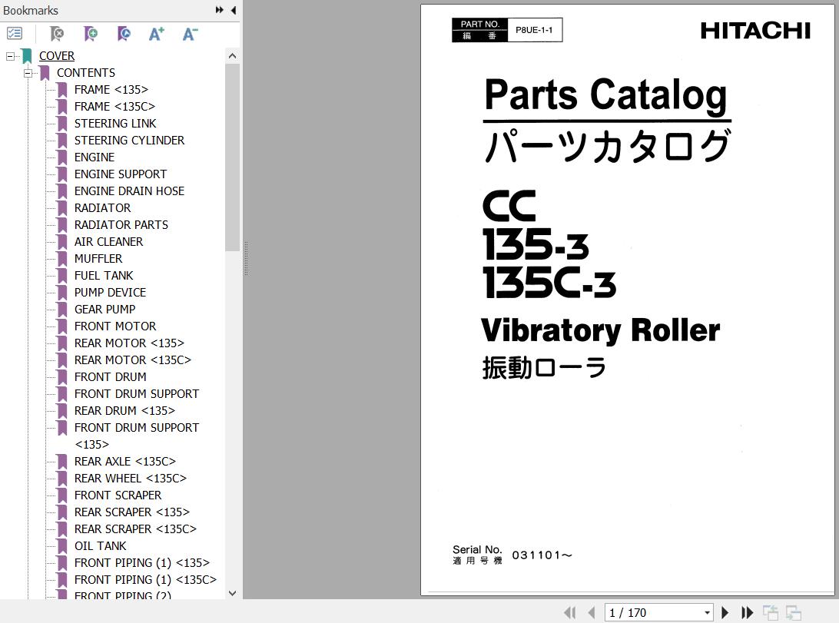The height and width of the screenshot is (623, 839).
Task: Open the FRAME <135C> bookmark
Action: 115,107
